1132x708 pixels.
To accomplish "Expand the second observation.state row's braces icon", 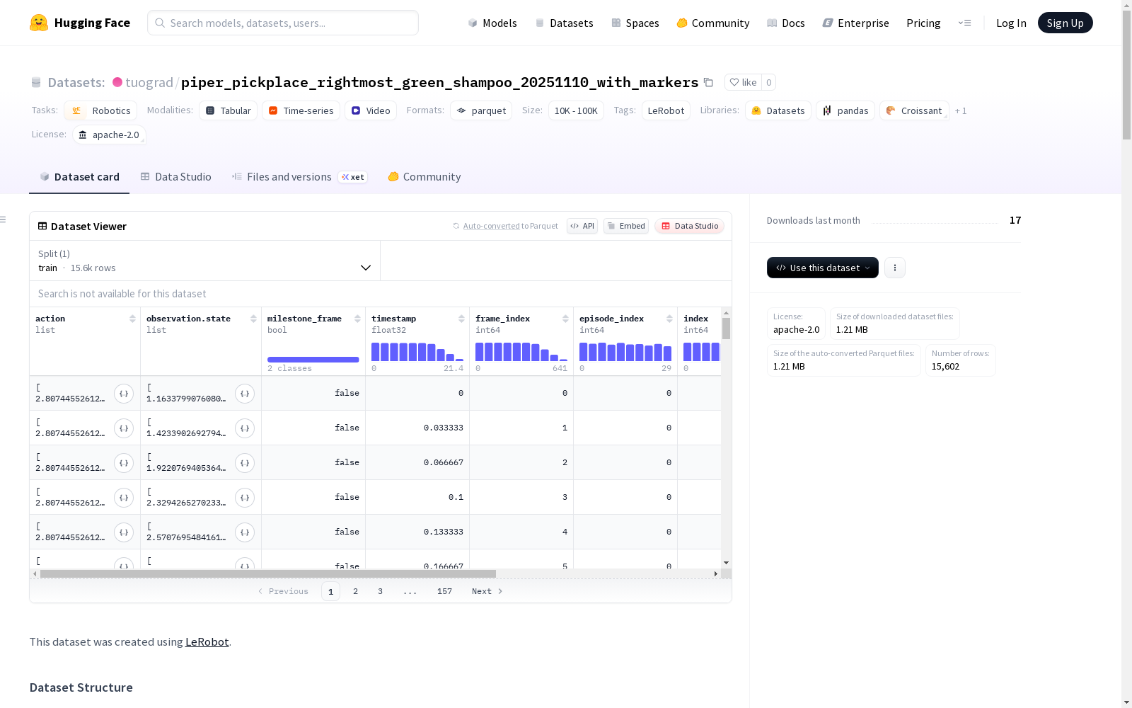I will [x=245, y=428].
